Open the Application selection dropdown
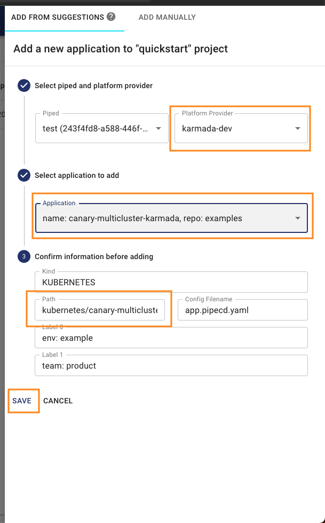The image size is (325, 523). click(x=171, y=218)
